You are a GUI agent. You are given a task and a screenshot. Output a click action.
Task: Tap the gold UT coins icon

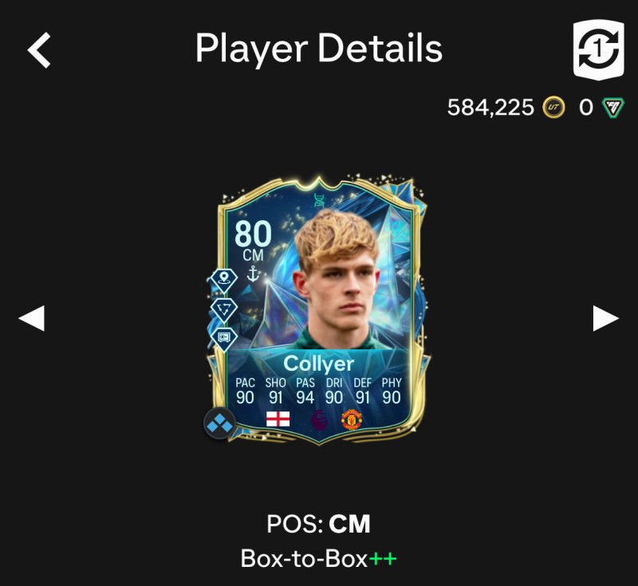point(553,108)
